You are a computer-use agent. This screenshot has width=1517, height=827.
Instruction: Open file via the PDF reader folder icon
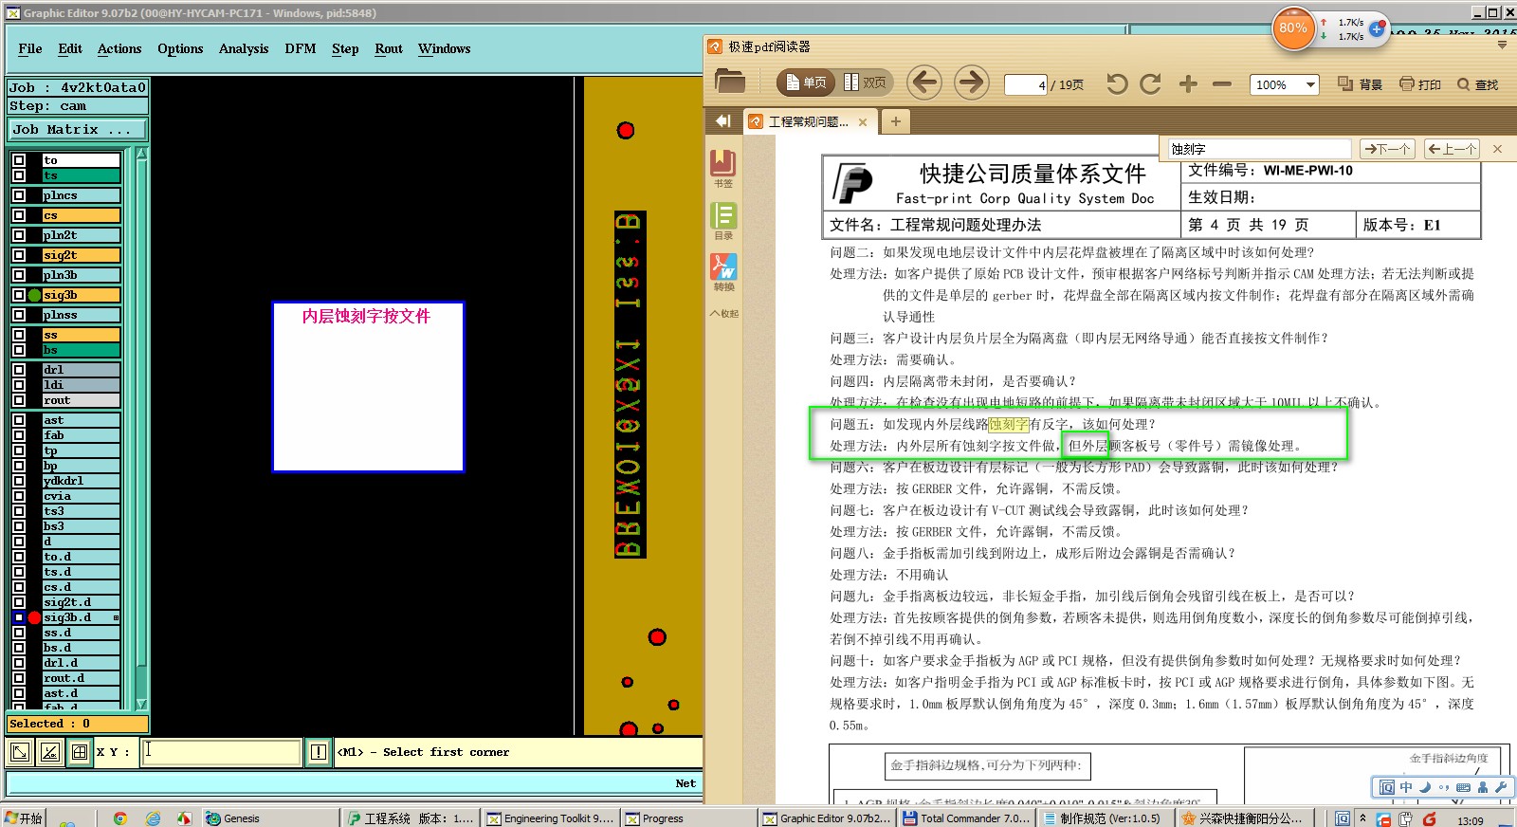tap(729, 83)
